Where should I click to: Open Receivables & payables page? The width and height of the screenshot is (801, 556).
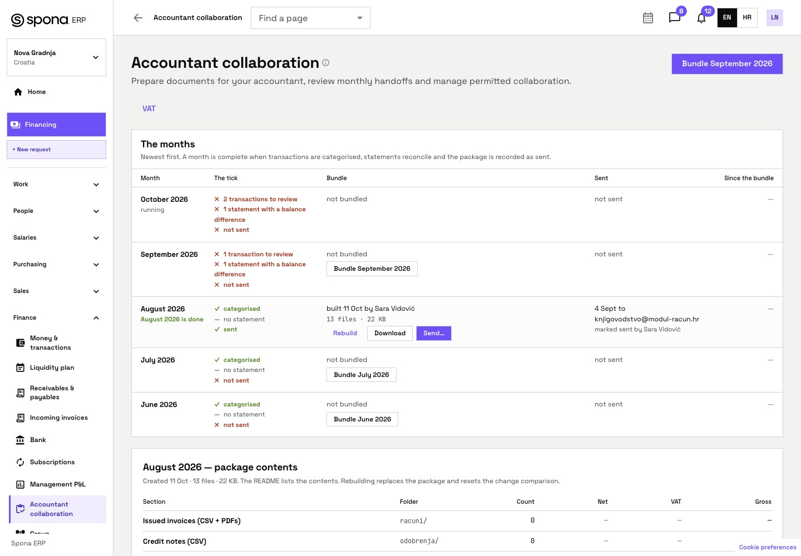pyautogui.click(x=57, y=393)
